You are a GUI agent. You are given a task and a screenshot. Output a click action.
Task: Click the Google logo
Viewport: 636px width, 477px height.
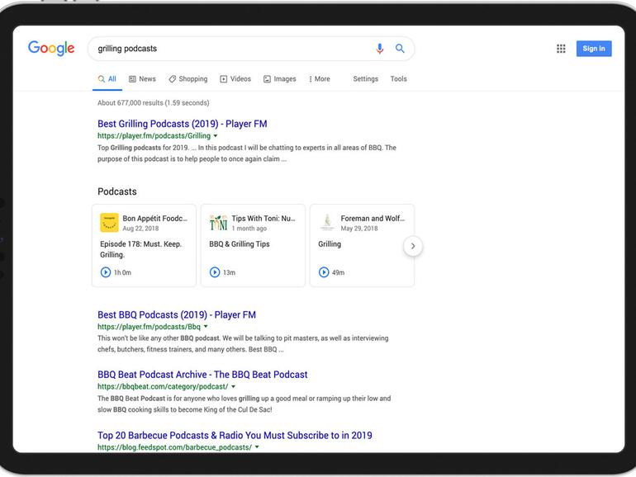(x=51, y=48)
